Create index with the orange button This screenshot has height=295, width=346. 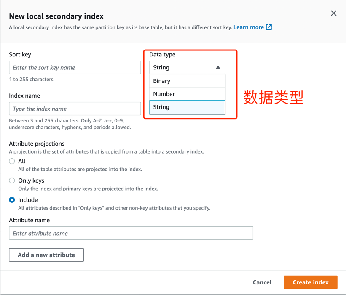[x=311, y=282]
